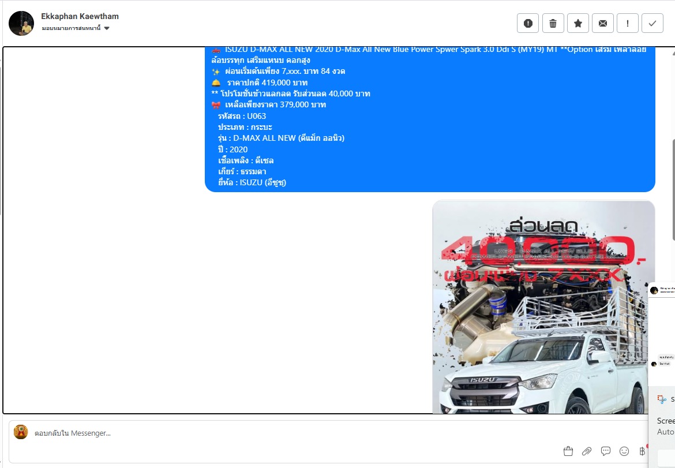Viewport: 675px width, 468px height.
Task: Delete conversation with trash icon
Action: coord(553,23)
